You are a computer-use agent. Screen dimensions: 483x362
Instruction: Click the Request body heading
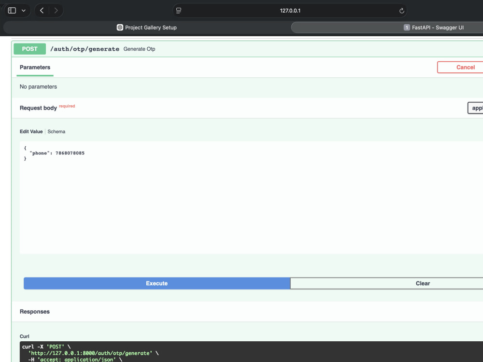point(38,108)
